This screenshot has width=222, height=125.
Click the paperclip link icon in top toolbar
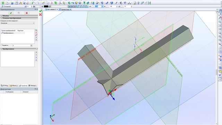coord(143,3)
